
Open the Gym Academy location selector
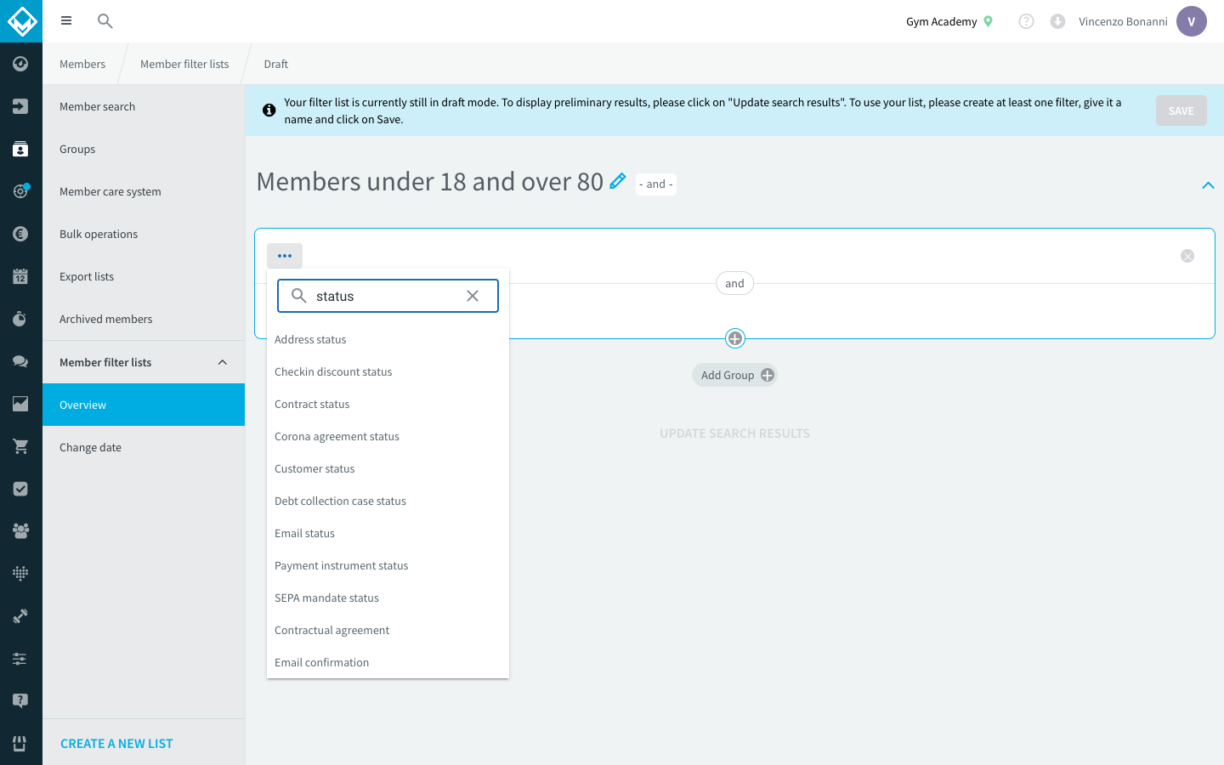click(949, 21)
